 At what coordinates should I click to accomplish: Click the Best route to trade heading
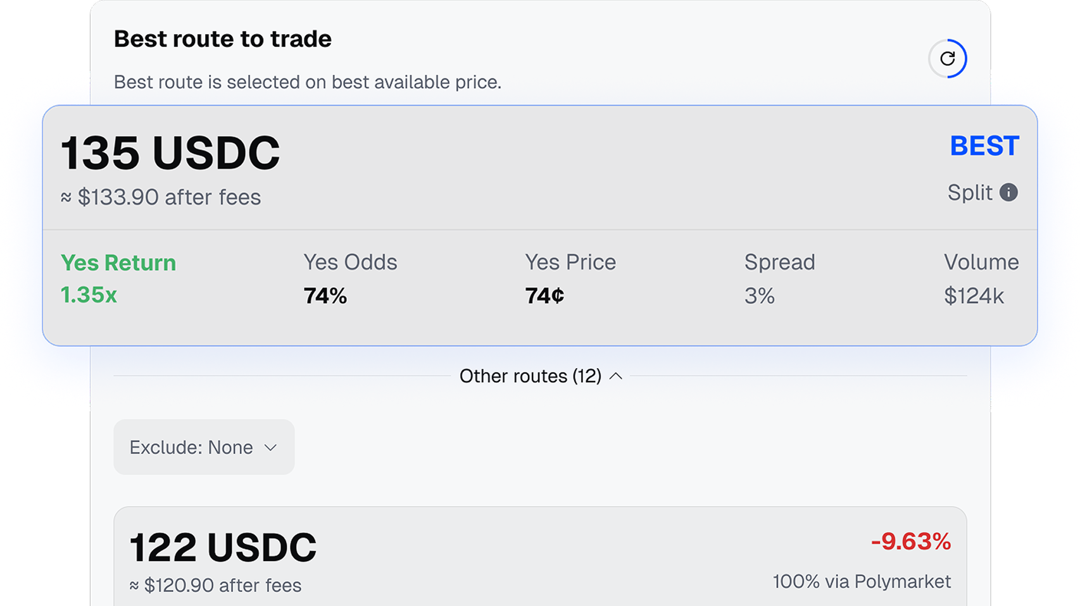223,39
